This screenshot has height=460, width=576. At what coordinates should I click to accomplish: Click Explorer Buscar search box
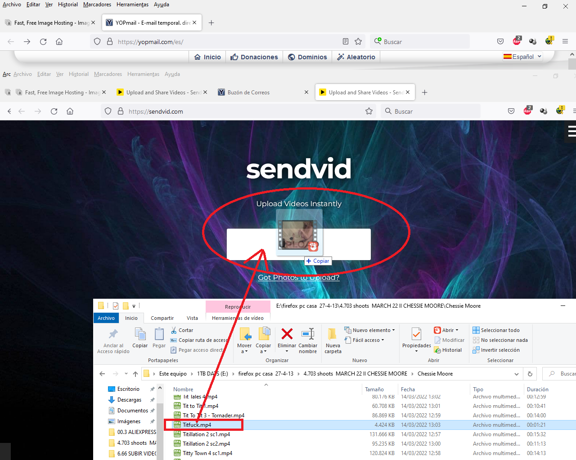[559, 374]
